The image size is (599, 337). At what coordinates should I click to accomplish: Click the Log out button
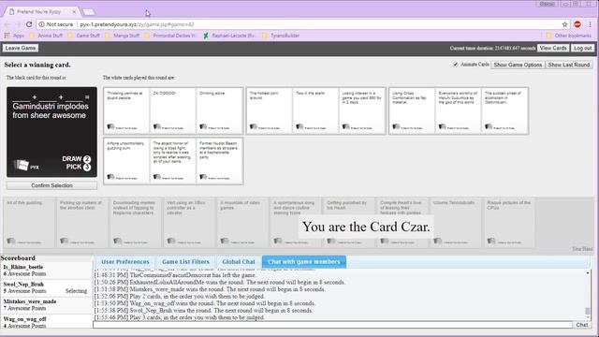pyautogui.click(x=582, y=48)
